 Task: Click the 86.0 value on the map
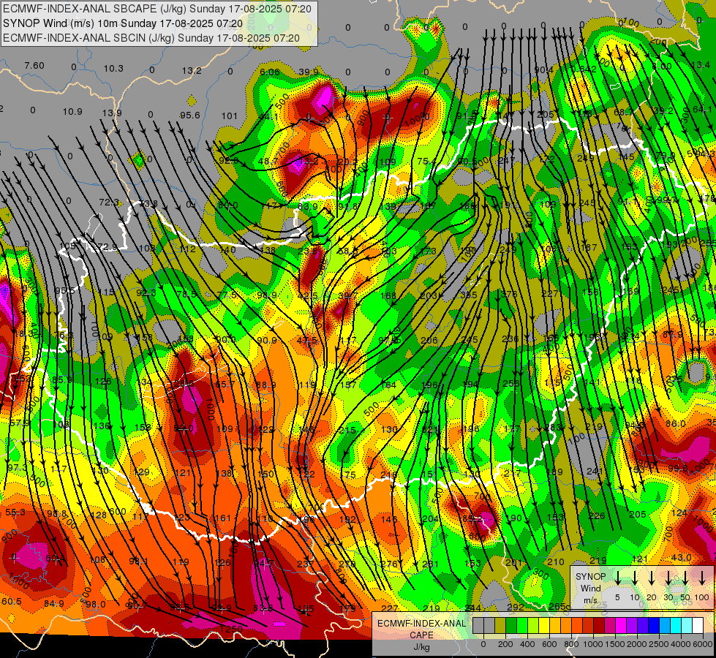675,424
